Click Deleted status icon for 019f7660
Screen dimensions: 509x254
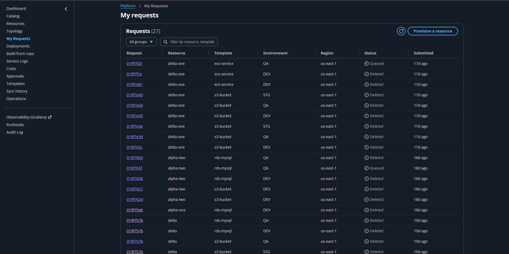point(366,158)
